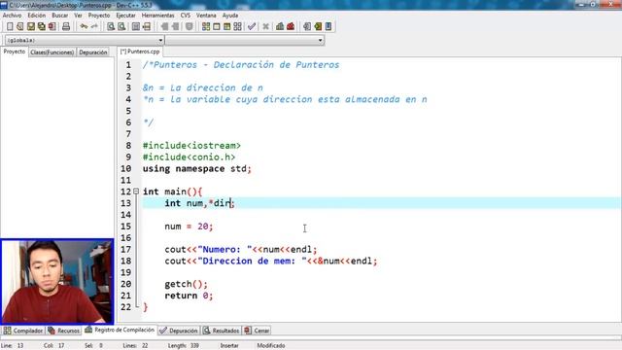
Task: Click the cout "Numero: " line
Action: point(241,249)
